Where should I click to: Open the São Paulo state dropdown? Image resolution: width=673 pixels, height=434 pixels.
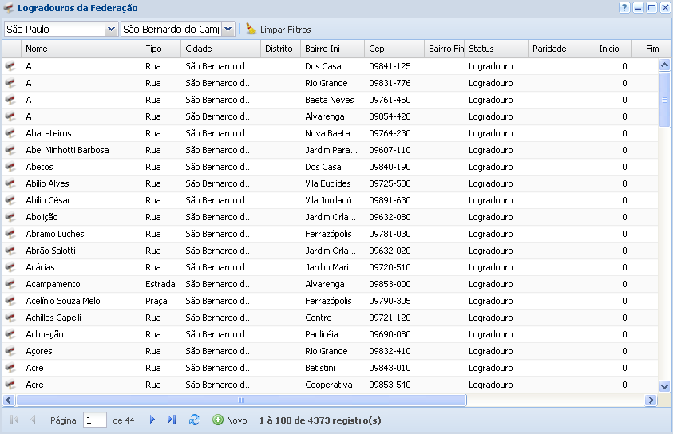111,29
